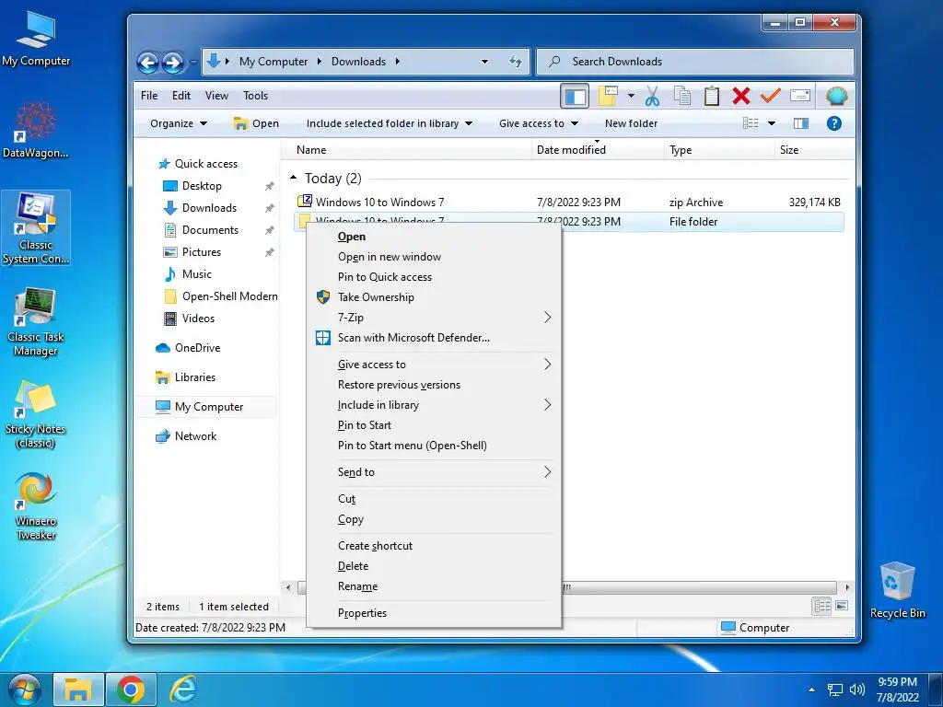Expand the Send to submenu
This screenshot has width=943, height=707.
435,472
